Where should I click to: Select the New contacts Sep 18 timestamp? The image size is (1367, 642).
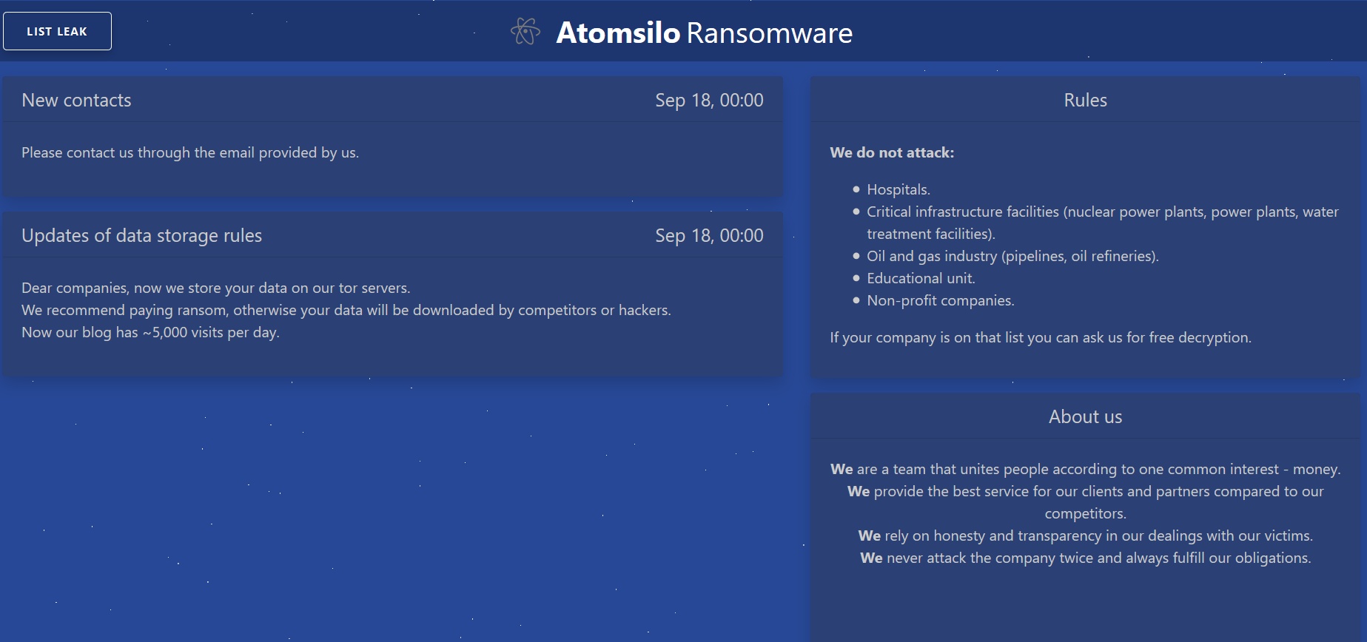[x=709, y=100]
